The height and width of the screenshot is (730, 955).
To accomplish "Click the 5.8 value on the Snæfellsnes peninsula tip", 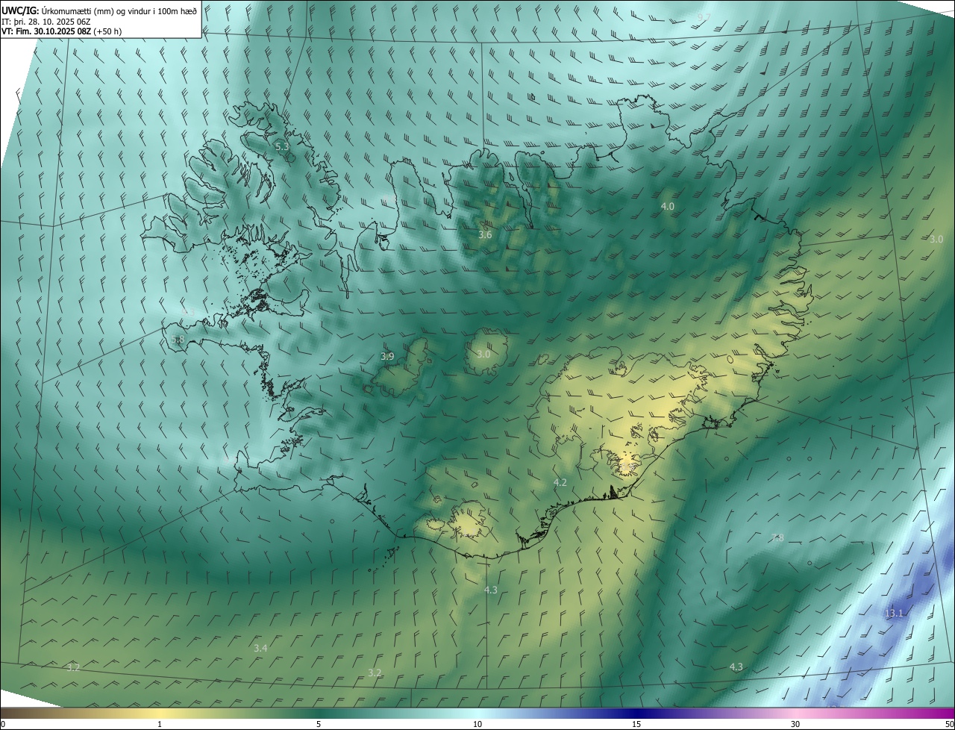I will coord(178,340).
